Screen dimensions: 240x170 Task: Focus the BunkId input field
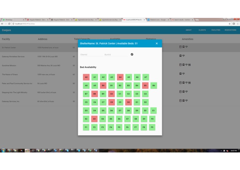(x=116, y=54)
